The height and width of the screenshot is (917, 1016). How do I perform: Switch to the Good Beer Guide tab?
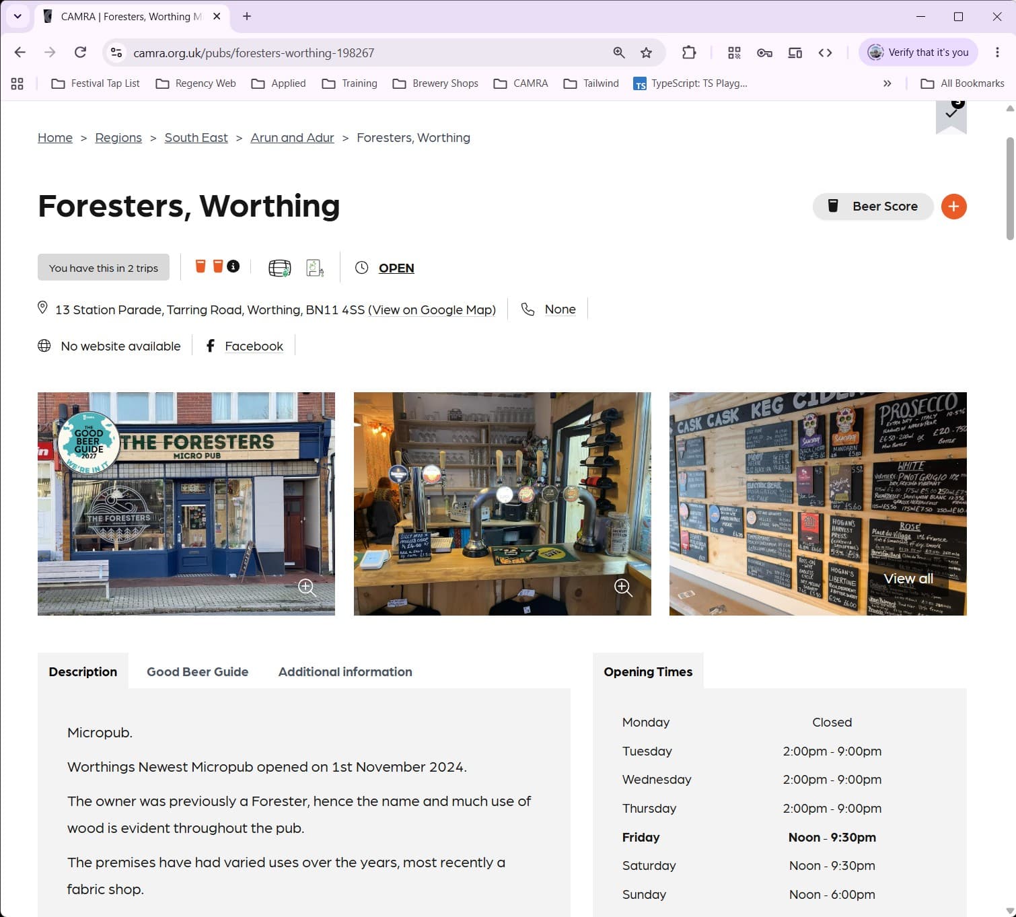[197, 671]
